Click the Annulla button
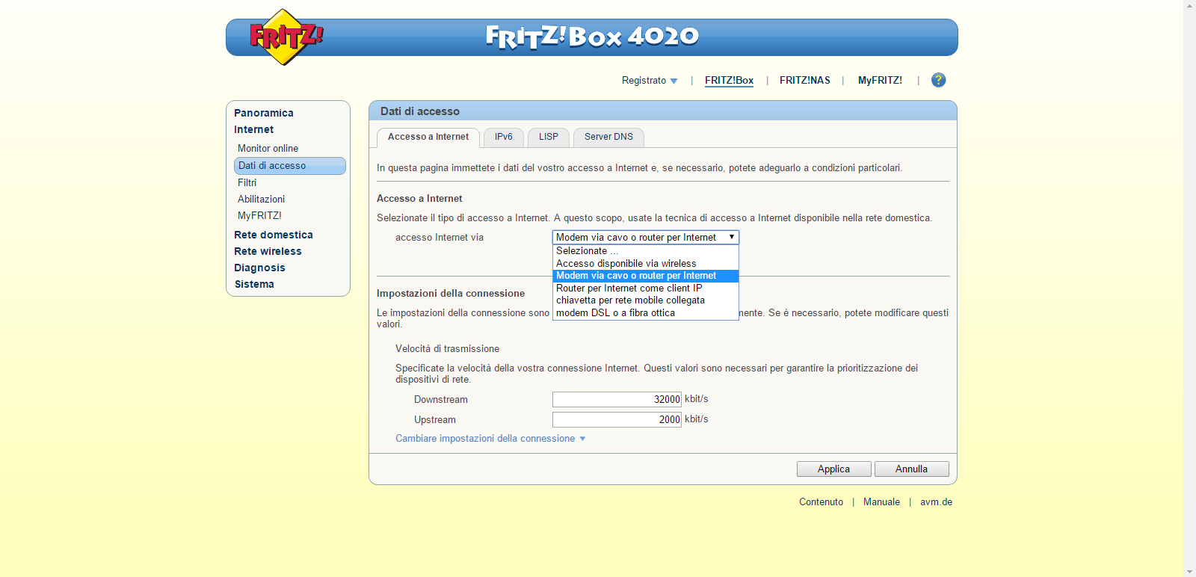This screenshot has height=577, width=1196. click(x=911, y=469)
